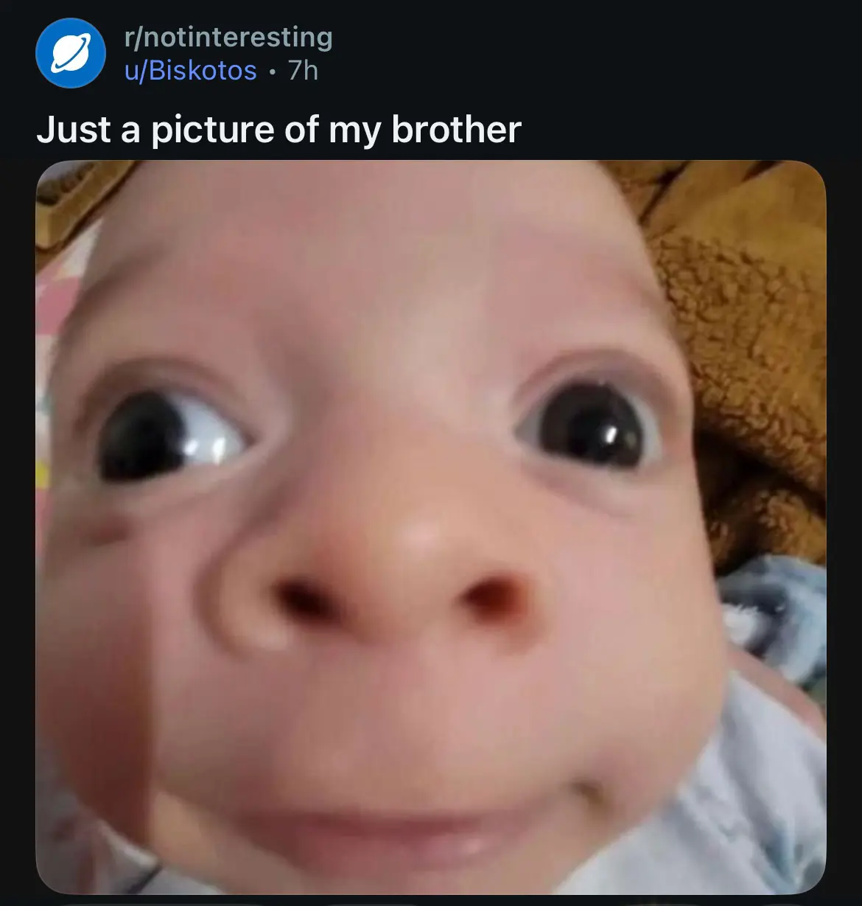Open the r/notinteresting subreddit link
Image resolution: width=862 pixels, height=906 pixels.
(x=228, y=37)
